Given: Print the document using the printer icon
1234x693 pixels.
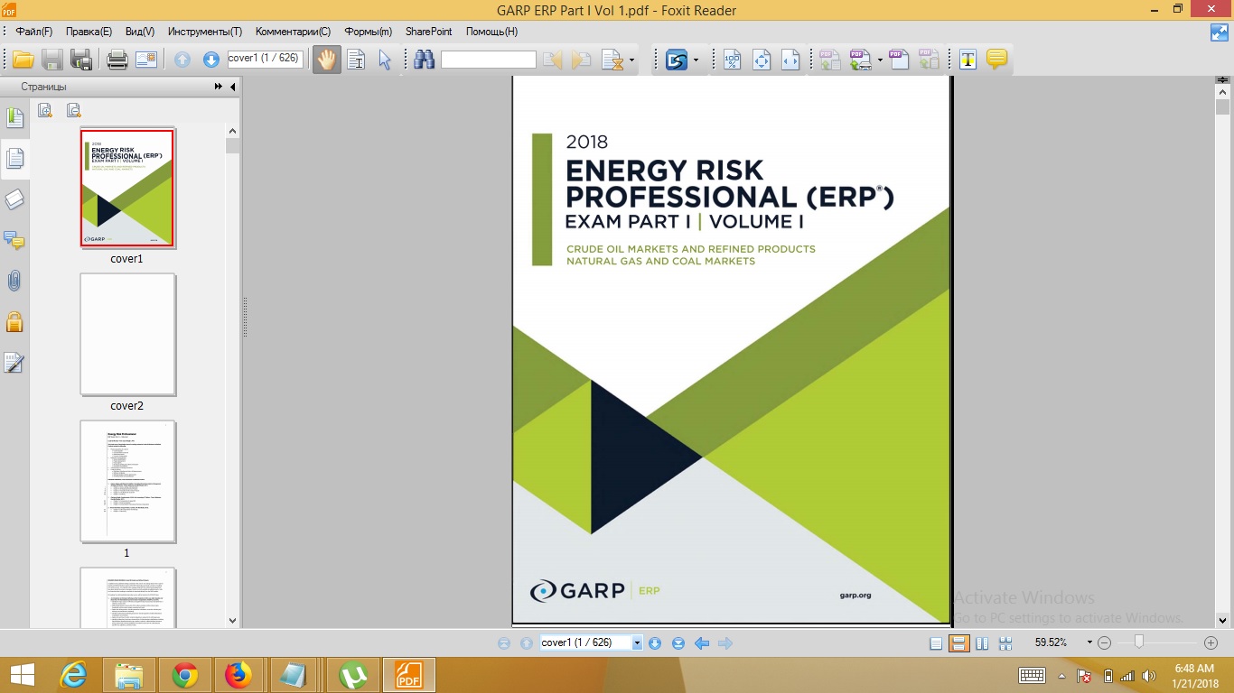Looking at the screenshot, I should coord(117,60).
